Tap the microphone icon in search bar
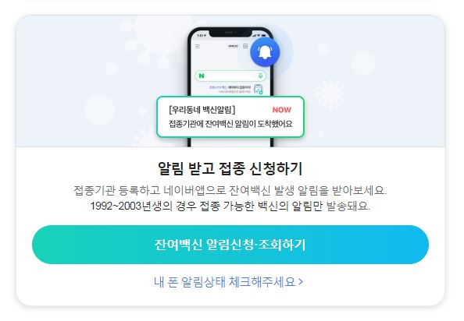This screenshot has width=464, height=321. click(x=260, y=76)
